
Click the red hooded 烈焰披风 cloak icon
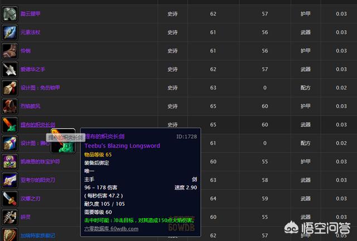[x=10, y=106]
